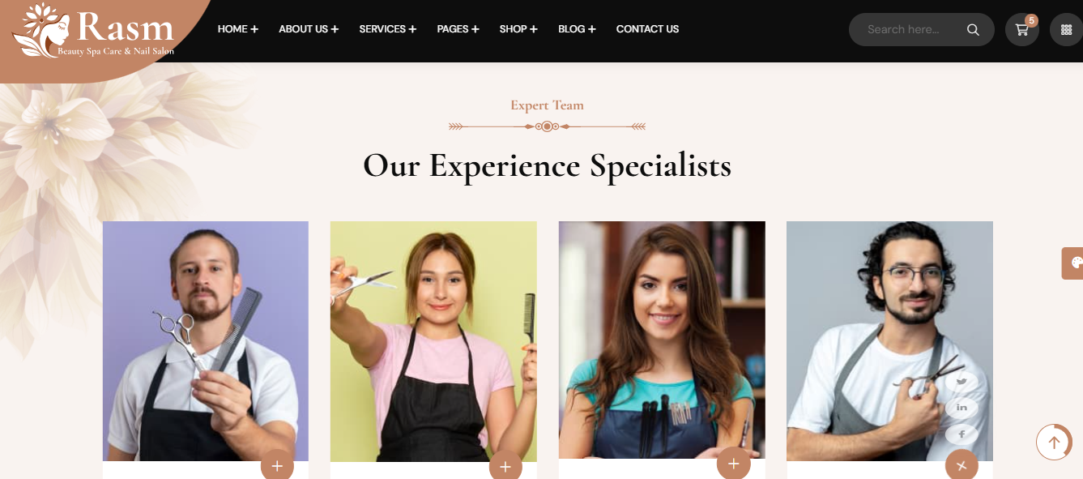Open the shopping cart icon
The height and width of the screenshot is (479, 1083).
tap(1022, 29)
